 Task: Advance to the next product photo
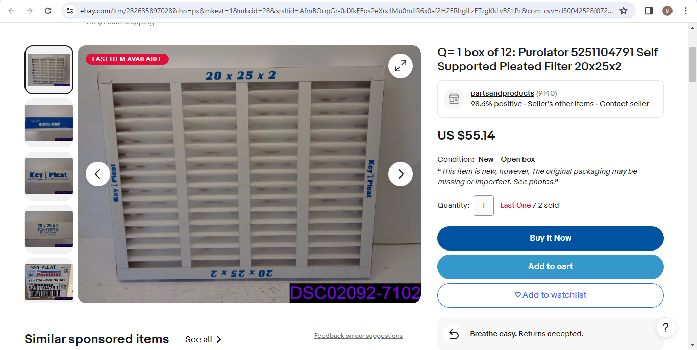coord(401,174)
